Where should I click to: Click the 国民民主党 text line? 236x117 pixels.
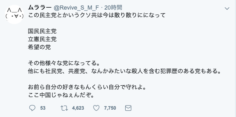[x=42, y=31]
